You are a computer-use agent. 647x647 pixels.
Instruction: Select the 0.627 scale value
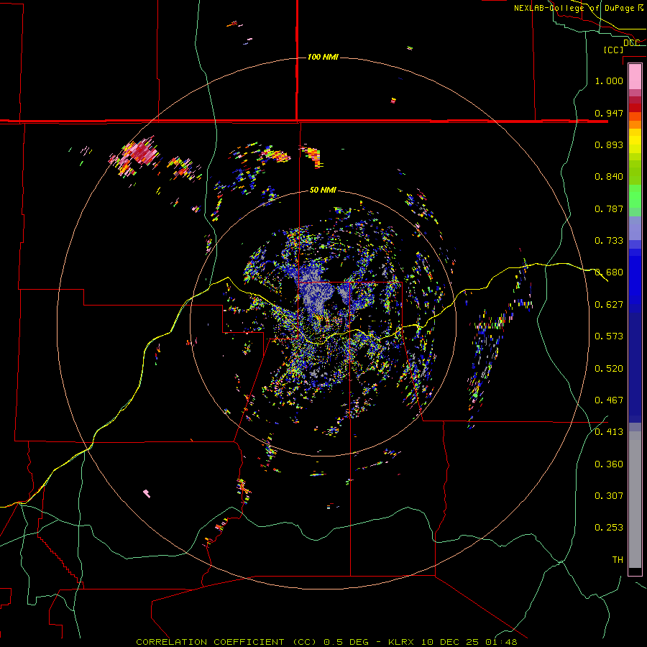pyautogui.click(x=609, y=305)
